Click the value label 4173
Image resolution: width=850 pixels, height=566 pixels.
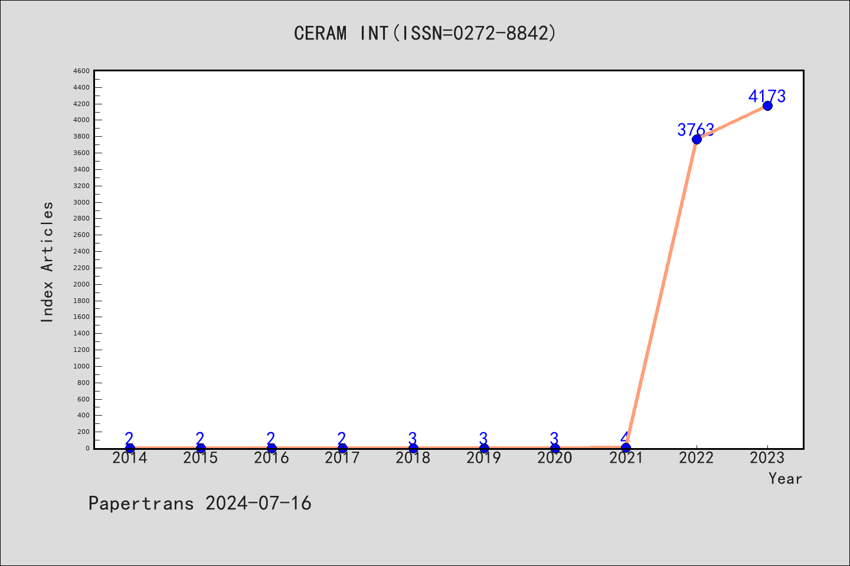767,96
